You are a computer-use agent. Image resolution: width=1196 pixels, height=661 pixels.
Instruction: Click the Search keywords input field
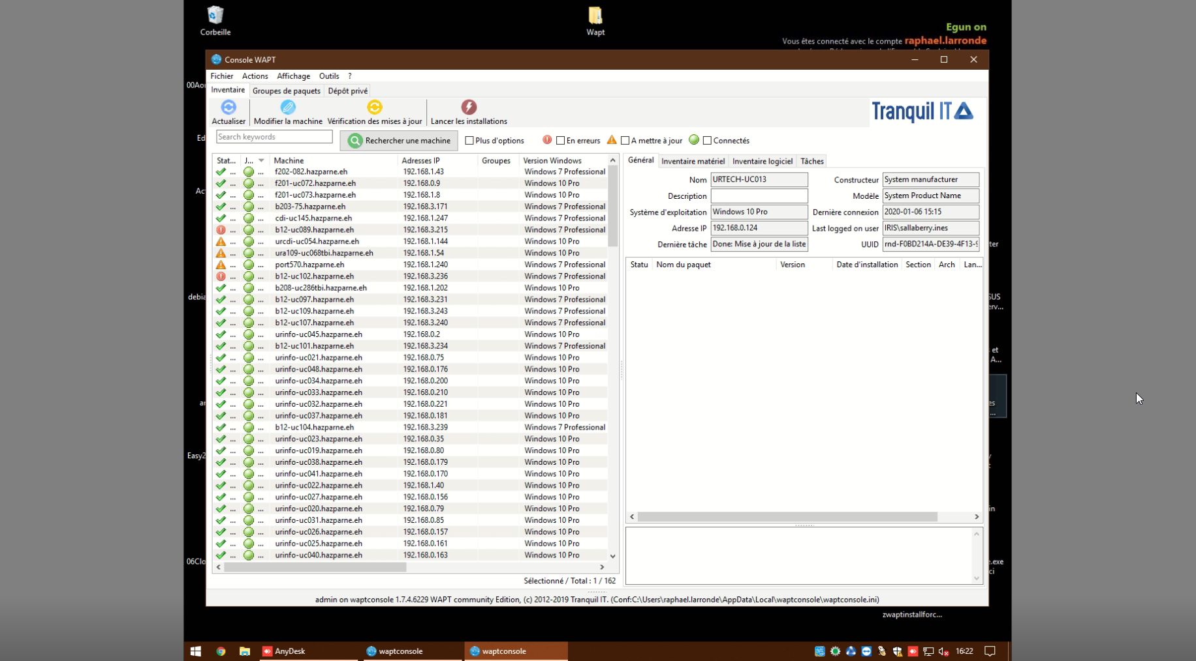pyautogui.click(x=274, y=137)
